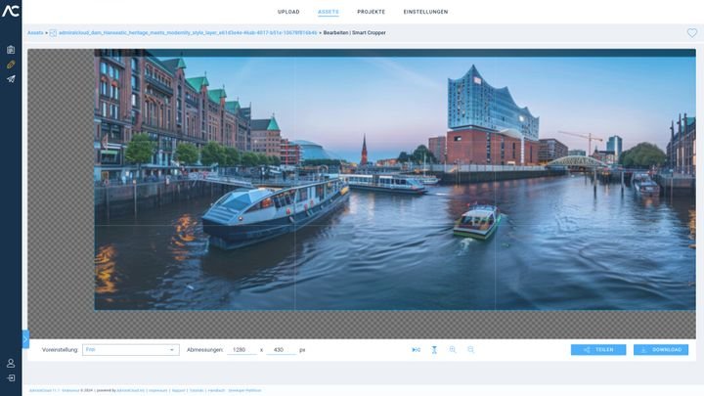This screenshot has height=396, width=704.
Task: Flip the image vertically
Action: [434, 350]
